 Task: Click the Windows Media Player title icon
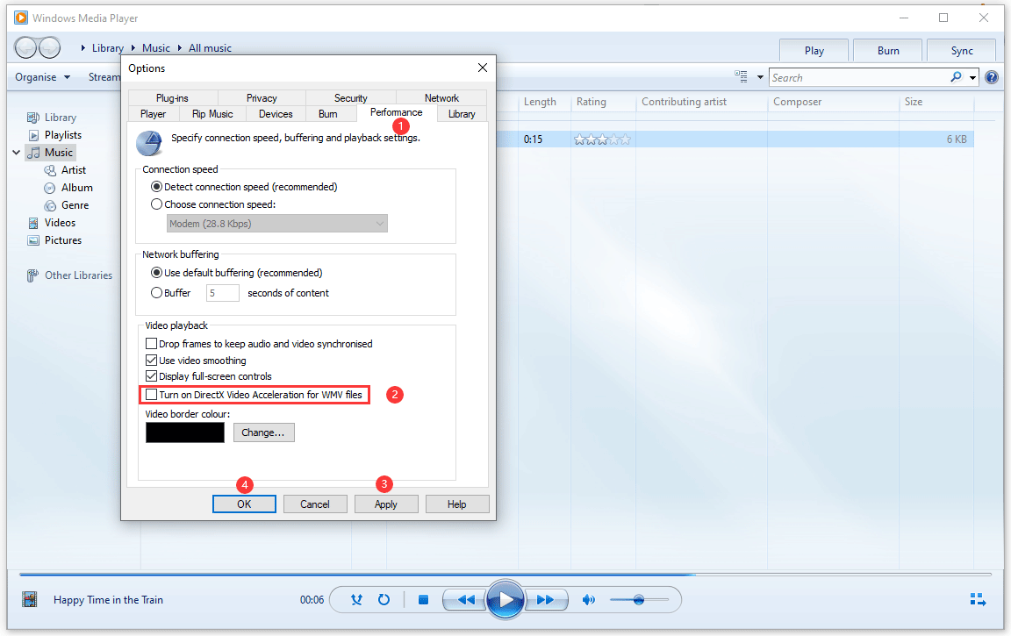pyautogui.click(x=21, y=18)
